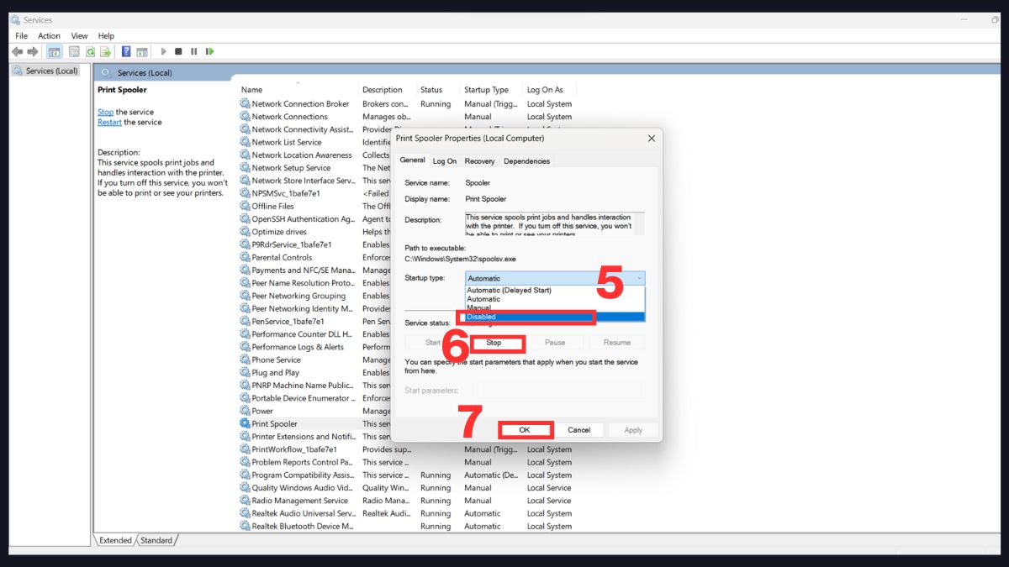Click the Export List toolbar icon
Image resolution: width=1009 pixels, height=567 pixels.
pyautogui.click(x=106, y=51)
